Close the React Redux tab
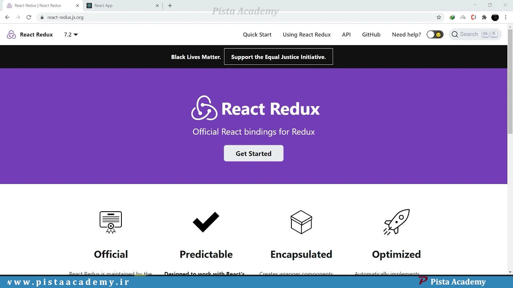 tap(77, 6)
